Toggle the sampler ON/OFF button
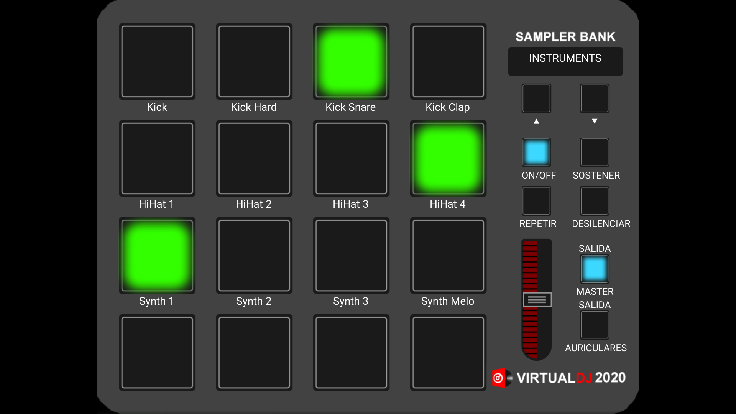736x414 pixels. point(536,152)
